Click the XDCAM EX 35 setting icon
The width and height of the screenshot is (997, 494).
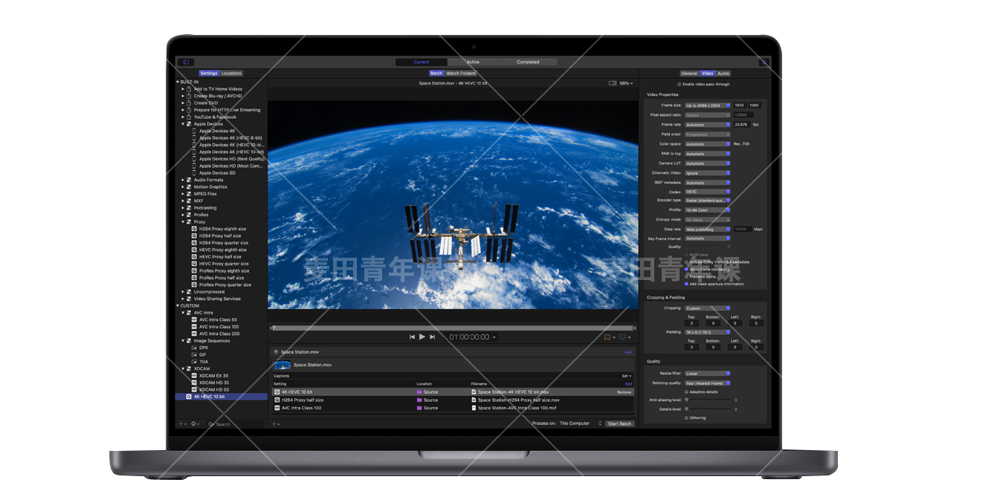(x=195, y=376)
